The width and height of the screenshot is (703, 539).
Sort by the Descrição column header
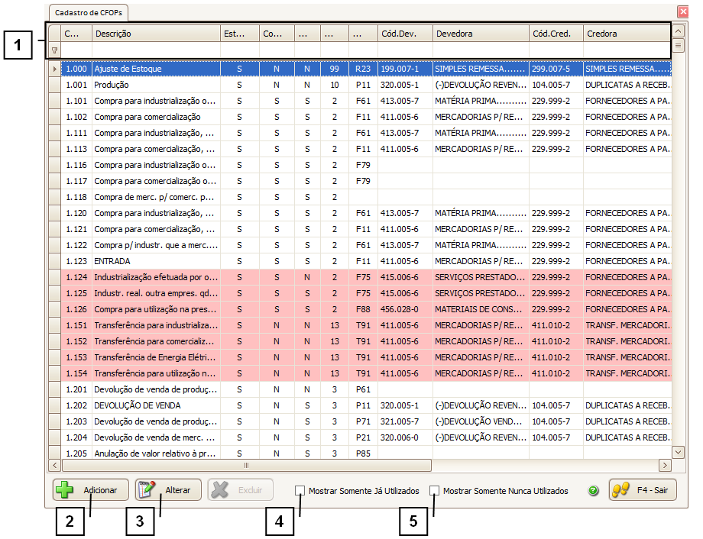(155, 34)
